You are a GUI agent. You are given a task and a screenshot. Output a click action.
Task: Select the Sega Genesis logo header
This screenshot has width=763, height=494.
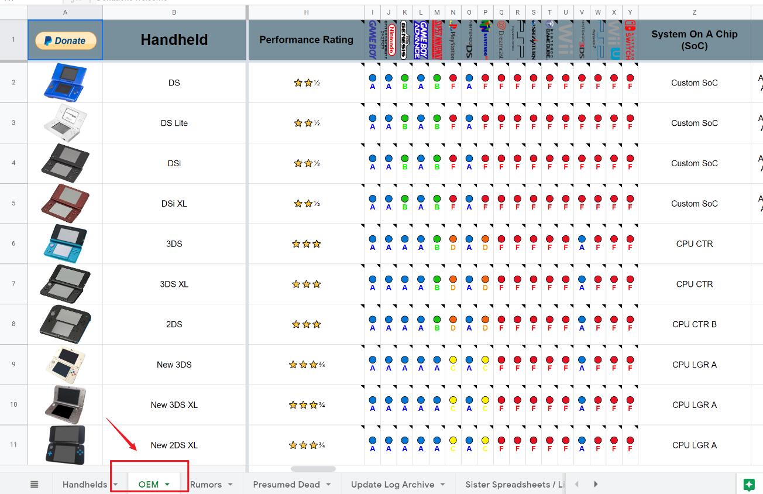404,40
